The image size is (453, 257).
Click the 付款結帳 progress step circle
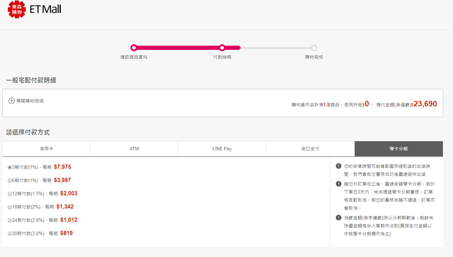[x=222, y=48]
